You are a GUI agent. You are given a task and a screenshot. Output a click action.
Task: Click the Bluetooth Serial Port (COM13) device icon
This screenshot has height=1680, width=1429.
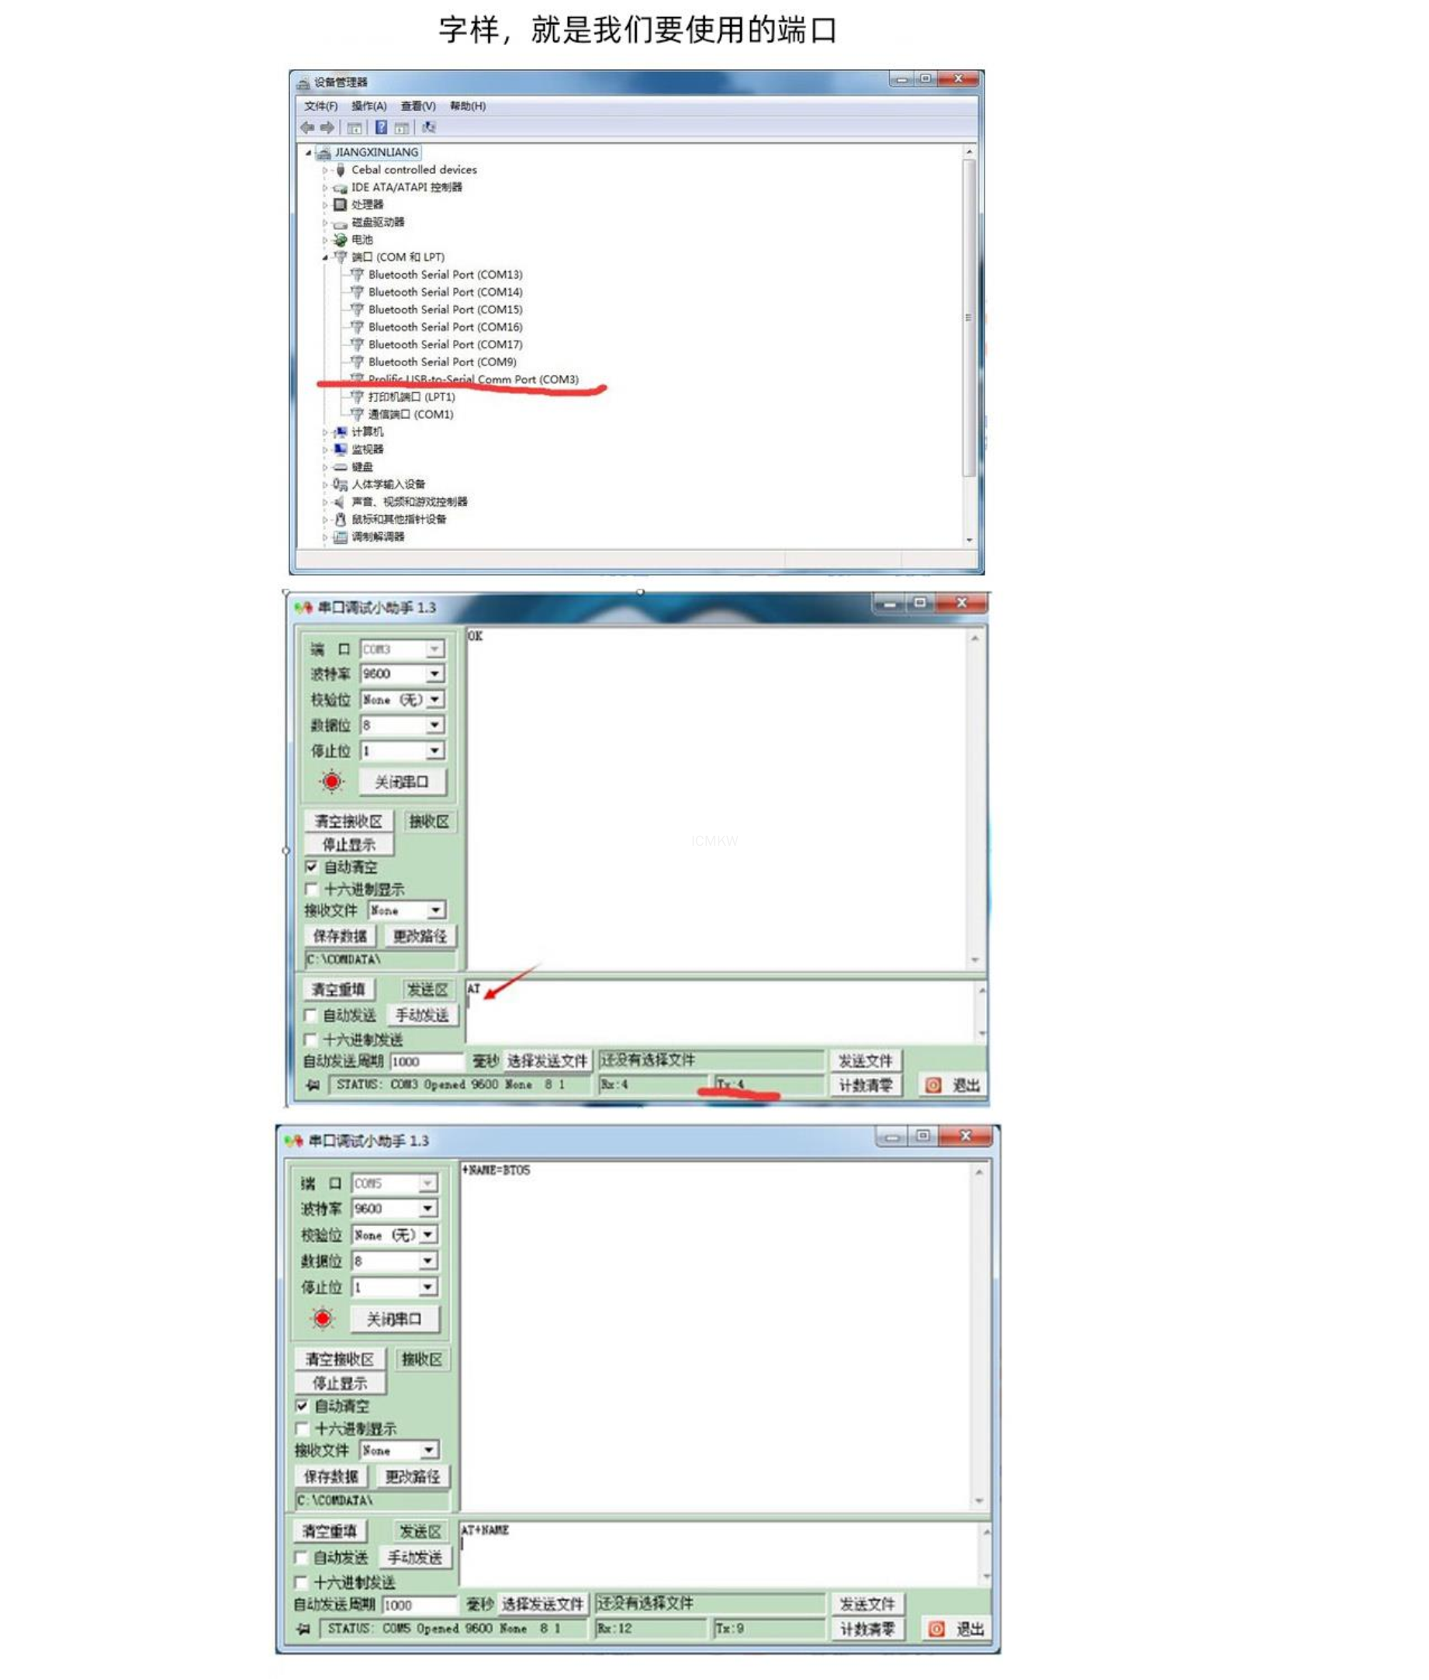click(356, 275)
